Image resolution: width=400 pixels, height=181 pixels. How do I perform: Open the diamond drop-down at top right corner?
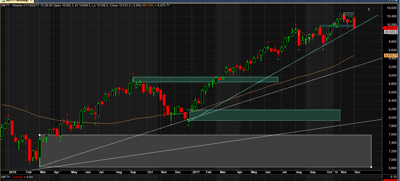(396, 1)
